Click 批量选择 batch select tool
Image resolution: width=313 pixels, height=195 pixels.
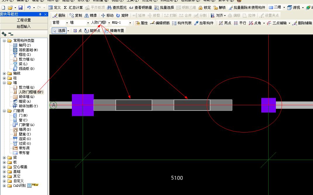click(x=164, y=8)
